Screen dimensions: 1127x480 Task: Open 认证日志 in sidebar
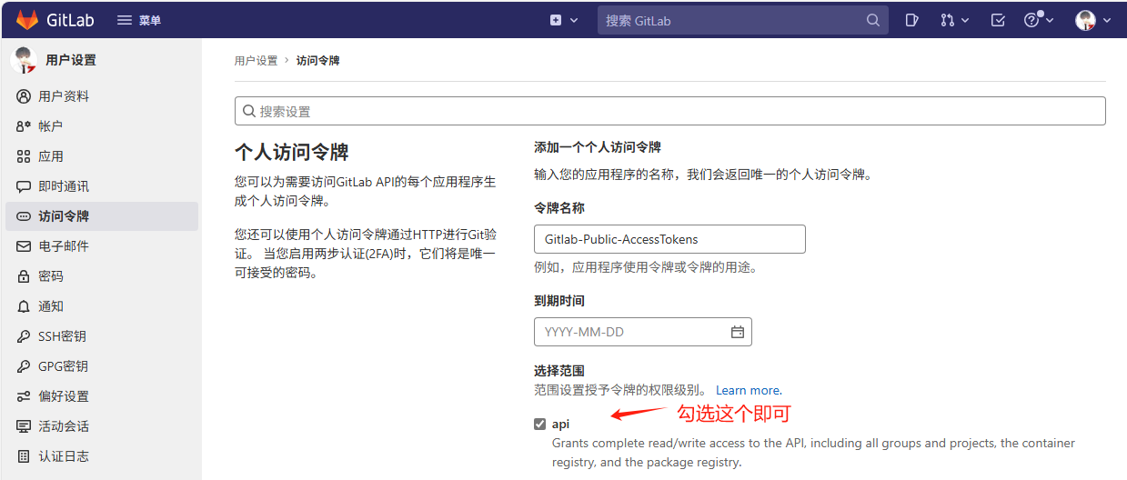(x=102, y=456)
